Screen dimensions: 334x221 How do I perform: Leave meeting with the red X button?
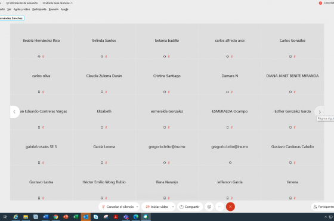point(230,207)
